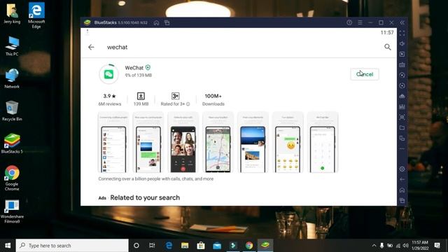Open the map location screenshot thumbnail

218,143
